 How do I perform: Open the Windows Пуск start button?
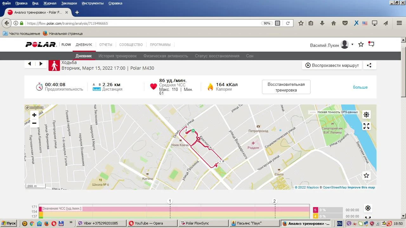click(x=9, y=223)
